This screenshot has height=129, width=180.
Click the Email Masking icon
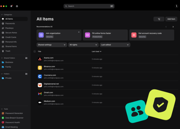[x=3, y=127]
